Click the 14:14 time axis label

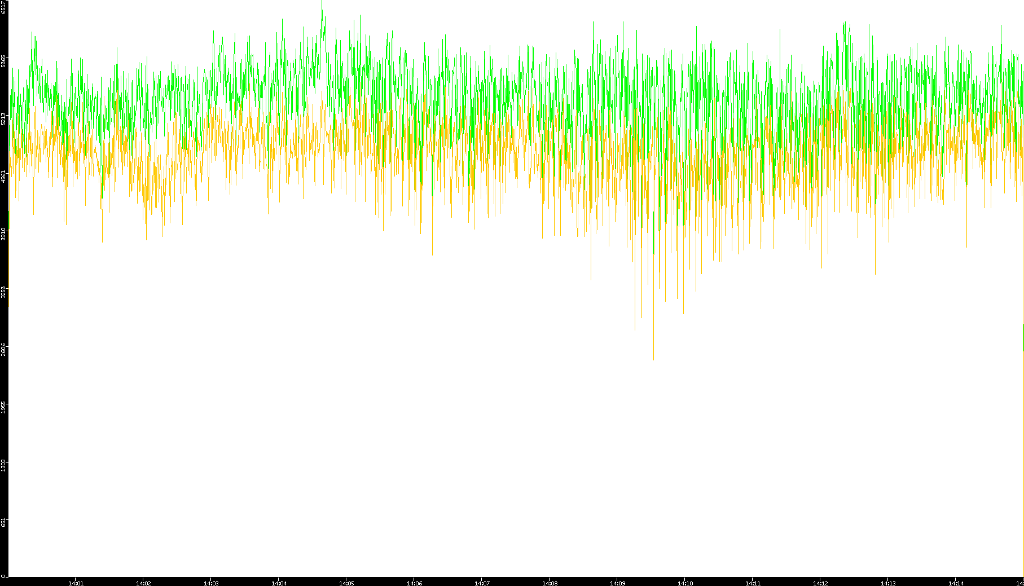tap(956, 583)
